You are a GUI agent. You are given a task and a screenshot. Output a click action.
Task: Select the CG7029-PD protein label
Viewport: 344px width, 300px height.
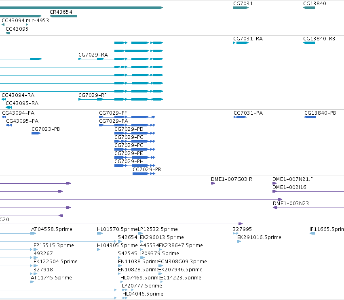click(129, 129)
